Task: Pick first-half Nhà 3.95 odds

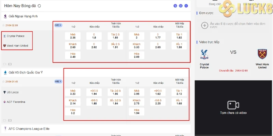Action: point(136,92)
